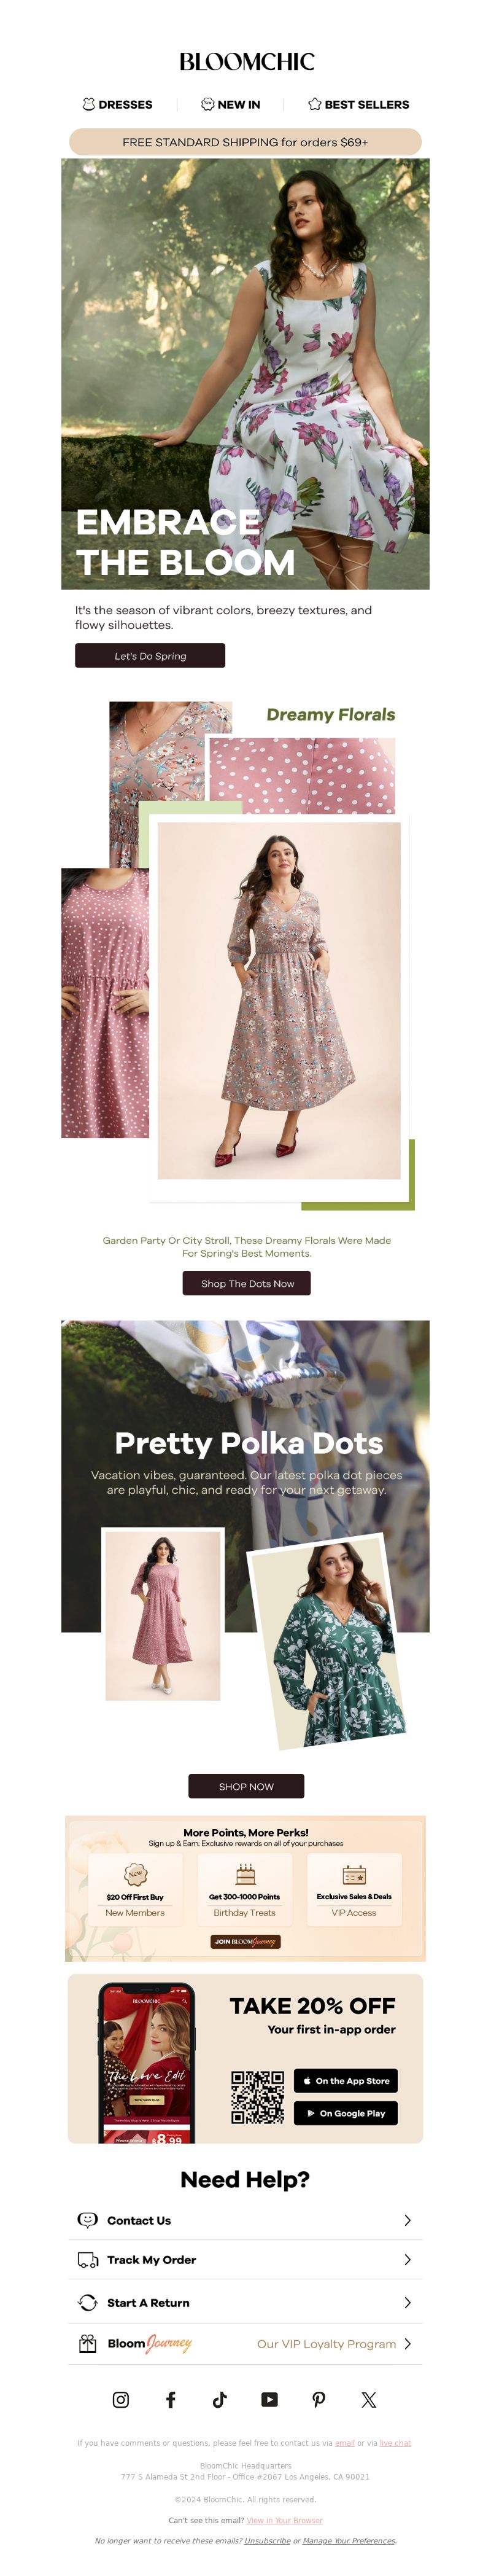
Task: Open the Dresses menu item
Action: (118, 104)
